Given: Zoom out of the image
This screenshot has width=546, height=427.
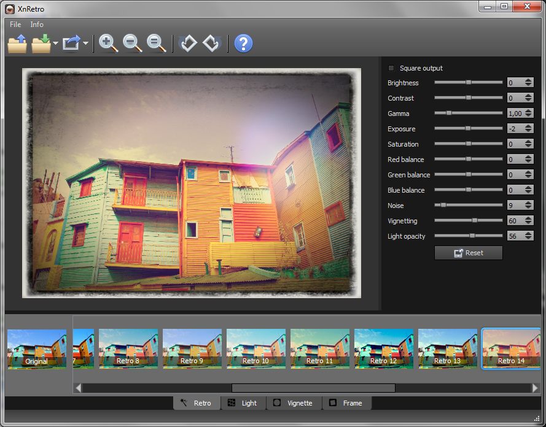Looking at the screenshot, I should pyautogui.click(x=133, y=43).
